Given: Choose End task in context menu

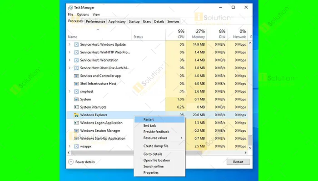Looking at the screenshot, I should [159, 125].
